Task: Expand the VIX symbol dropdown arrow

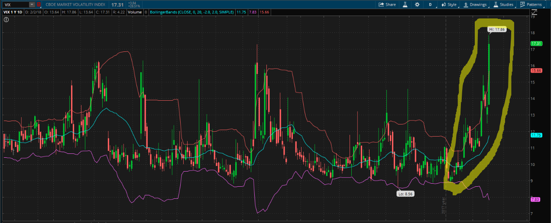Action: [32, 4]
